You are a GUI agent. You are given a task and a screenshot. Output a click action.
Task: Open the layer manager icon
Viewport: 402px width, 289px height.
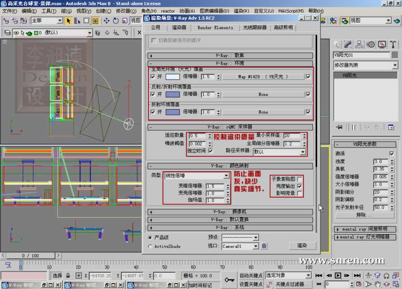point(7,33)
